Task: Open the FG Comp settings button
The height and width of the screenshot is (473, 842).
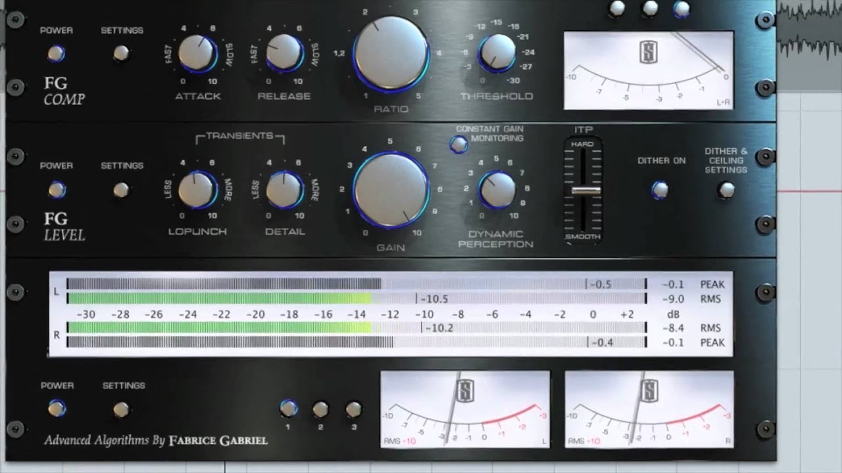Action: click(x=121, y=54)
